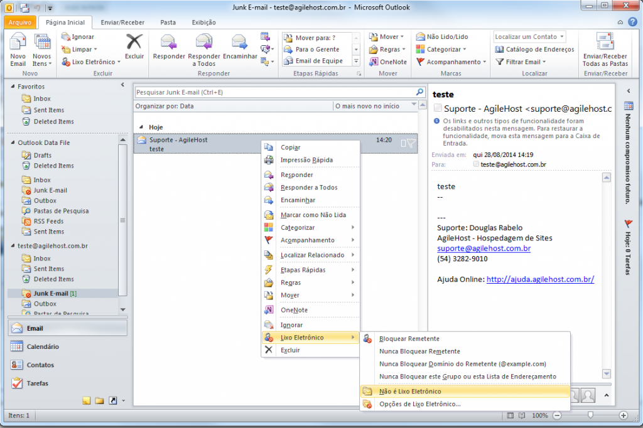Screen dimensions: 643x428
Task: Click Enviar/Receber Todas as Pastas icon
Action: [x=605, y=50]
